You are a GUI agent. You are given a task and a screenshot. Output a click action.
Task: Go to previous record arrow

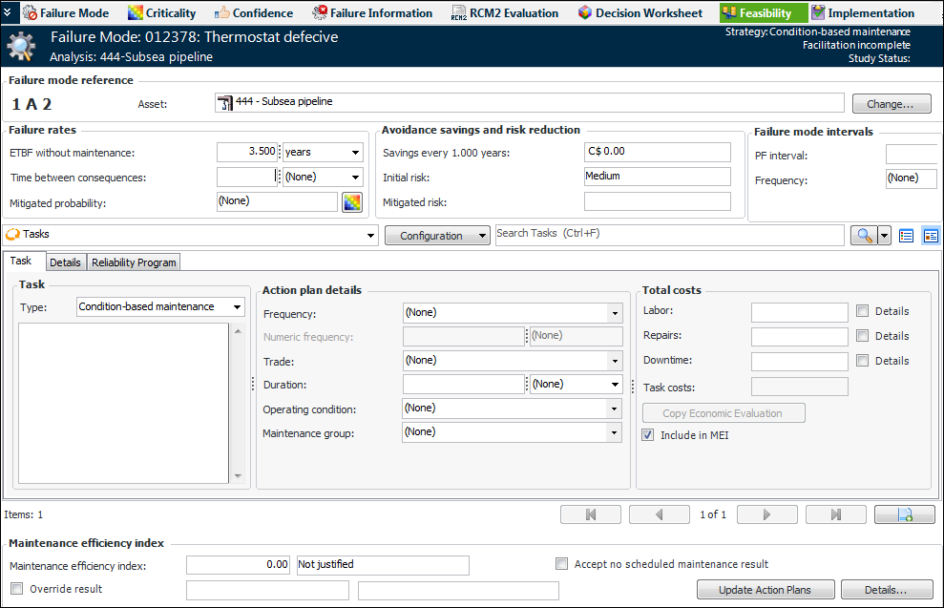click(659, 514)
